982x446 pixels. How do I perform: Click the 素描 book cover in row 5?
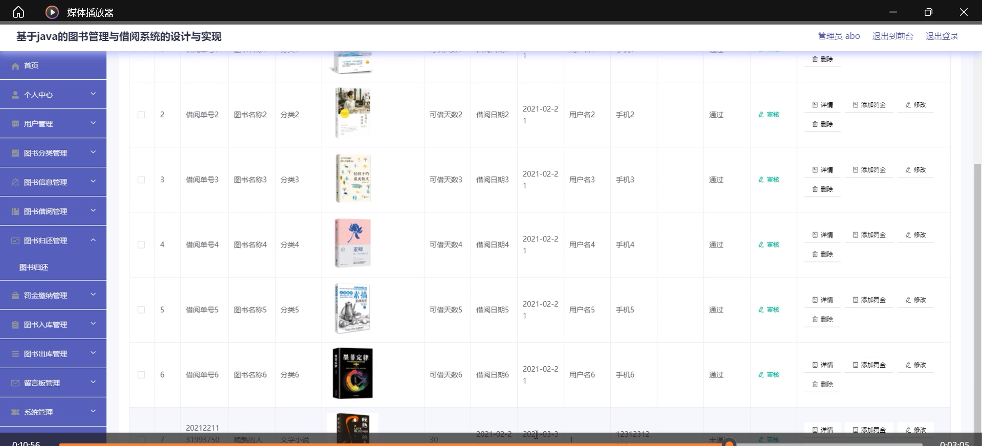(x=352, y=309)
